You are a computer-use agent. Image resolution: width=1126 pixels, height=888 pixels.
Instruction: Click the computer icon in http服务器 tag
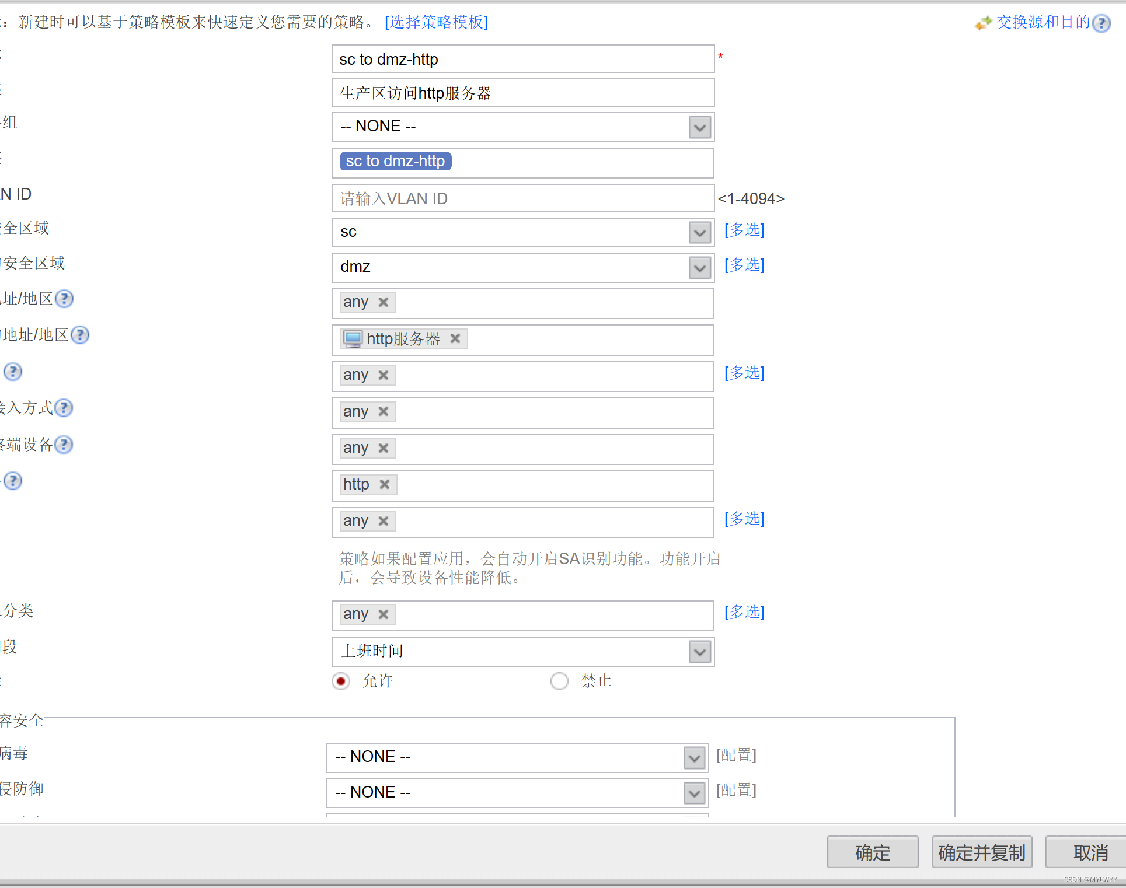point(353,338)
